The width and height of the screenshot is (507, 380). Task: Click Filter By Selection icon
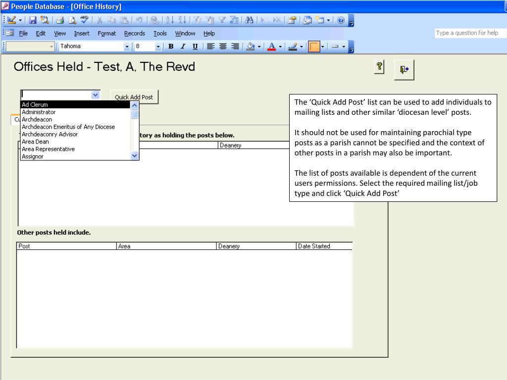click(197, 20)
